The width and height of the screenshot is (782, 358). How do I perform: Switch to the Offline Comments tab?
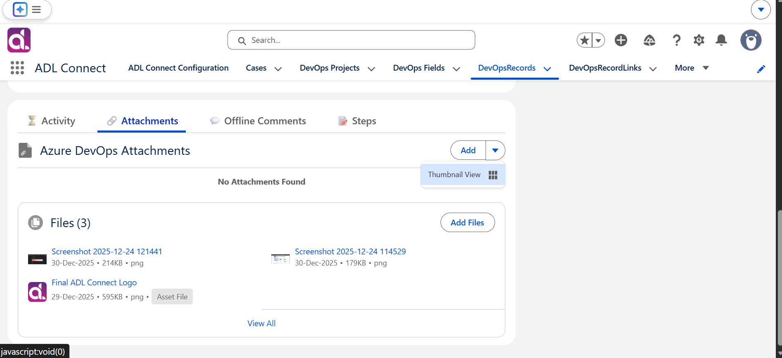click(x=258, y=121)
